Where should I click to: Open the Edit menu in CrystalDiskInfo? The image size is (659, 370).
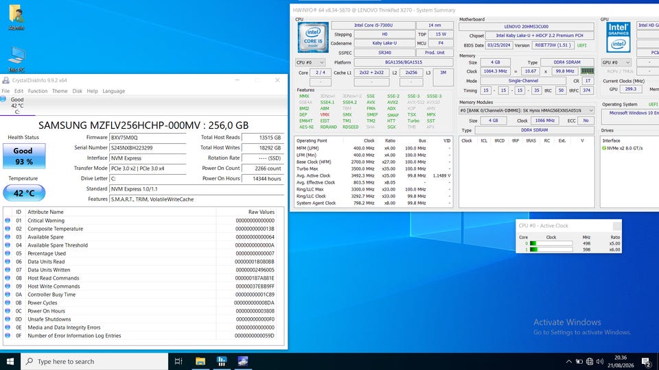pos(19,91)
